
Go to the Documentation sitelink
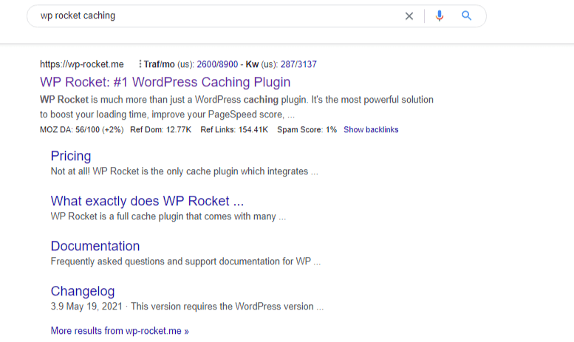(x=95, y=246)
